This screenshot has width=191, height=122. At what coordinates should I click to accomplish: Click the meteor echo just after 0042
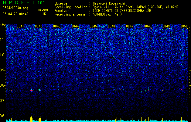point(39,90)
